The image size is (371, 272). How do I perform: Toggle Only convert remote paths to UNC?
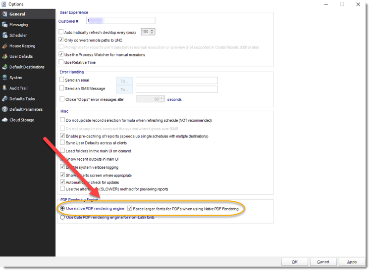[x=61, y=40]
